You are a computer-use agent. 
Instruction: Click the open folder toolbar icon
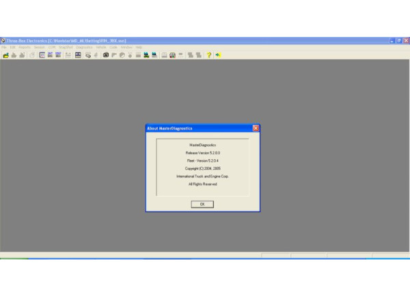point(5,55)
